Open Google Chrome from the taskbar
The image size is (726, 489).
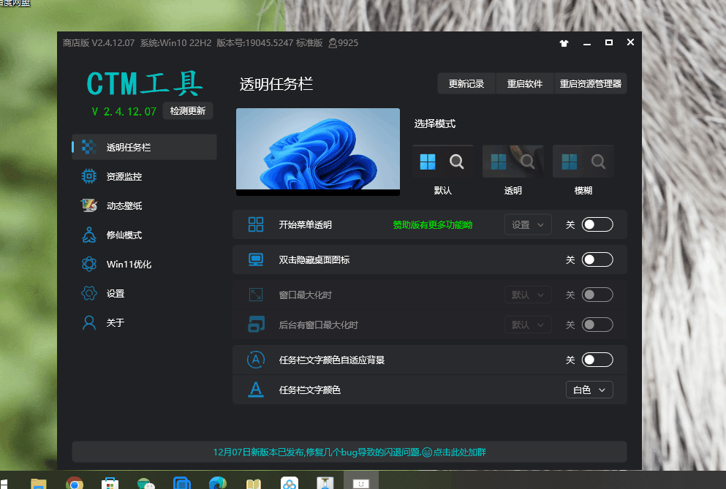coord(75,483)
